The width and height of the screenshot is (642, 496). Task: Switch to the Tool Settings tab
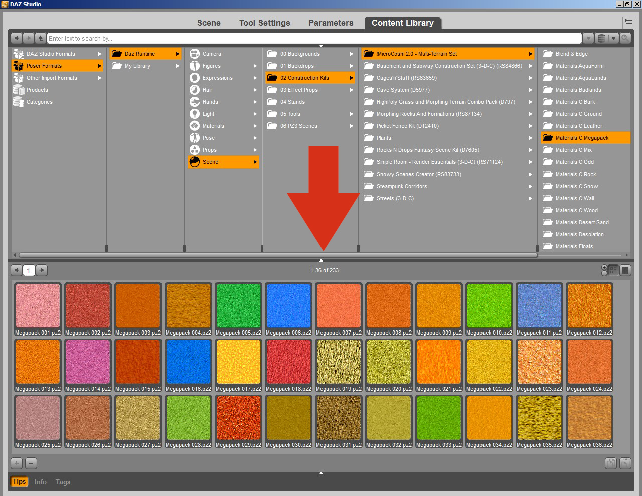pyautogui.click(x=264, y=23)
